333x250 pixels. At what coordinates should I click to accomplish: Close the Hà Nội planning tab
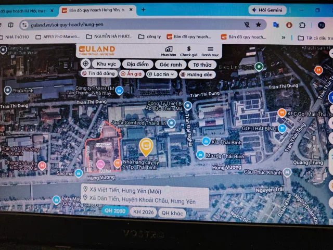(x=52, y=10)
